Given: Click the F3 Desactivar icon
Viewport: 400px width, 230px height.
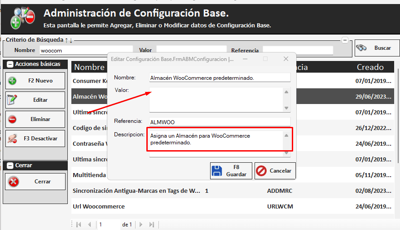Looking at the screenshot, I should (13, 139).
